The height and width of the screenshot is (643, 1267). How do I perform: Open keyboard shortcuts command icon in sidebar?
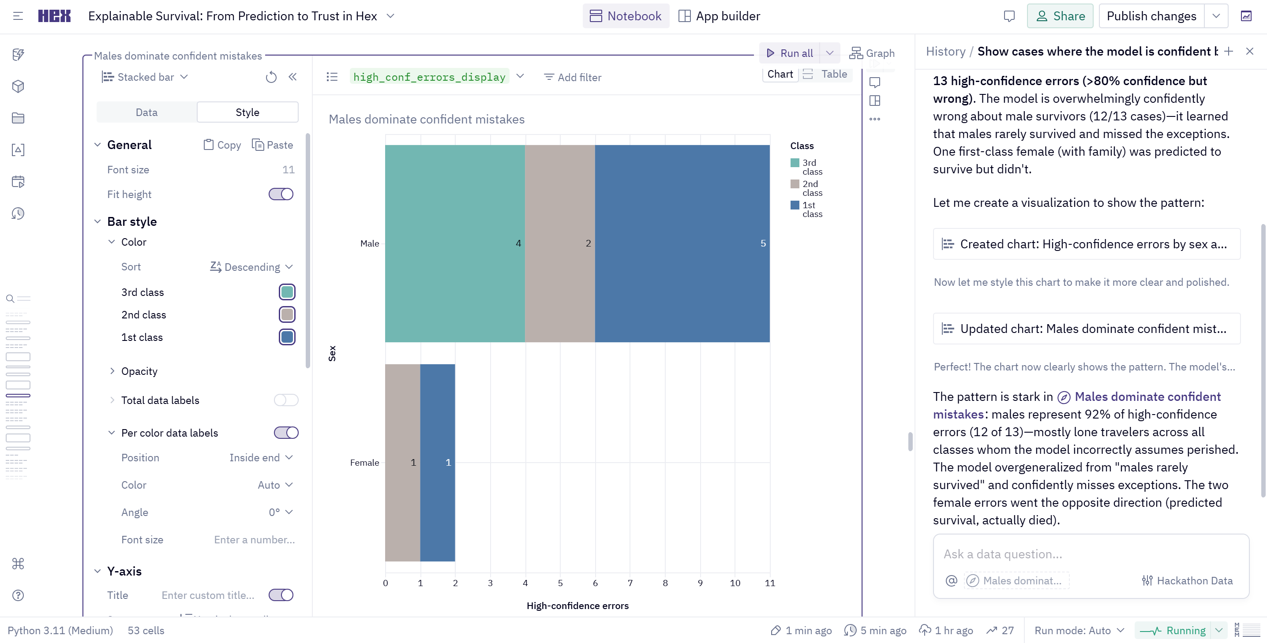click(18, 563)
